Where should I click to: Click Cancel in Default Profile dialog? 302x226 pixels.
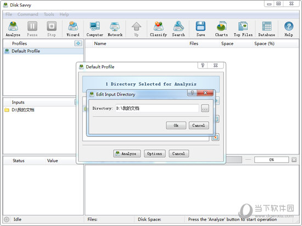(x=179, y=154)
